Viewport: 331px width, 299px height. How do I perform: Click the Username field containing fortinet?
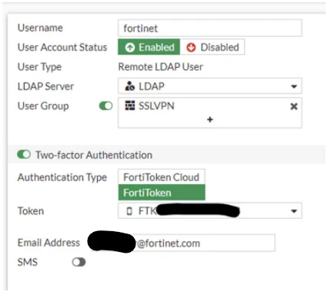pyautogui.click(x=209, y=28)
